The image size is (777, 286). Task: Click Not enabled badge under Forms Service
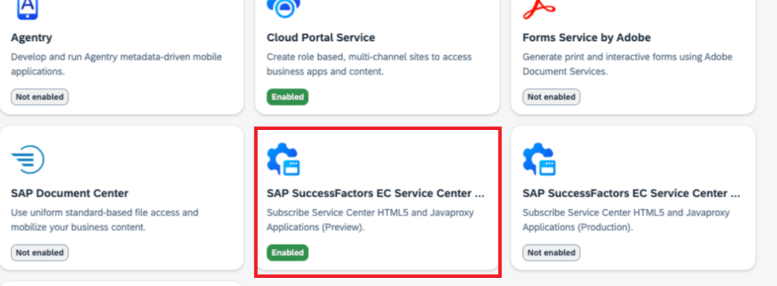click(551, 97)
